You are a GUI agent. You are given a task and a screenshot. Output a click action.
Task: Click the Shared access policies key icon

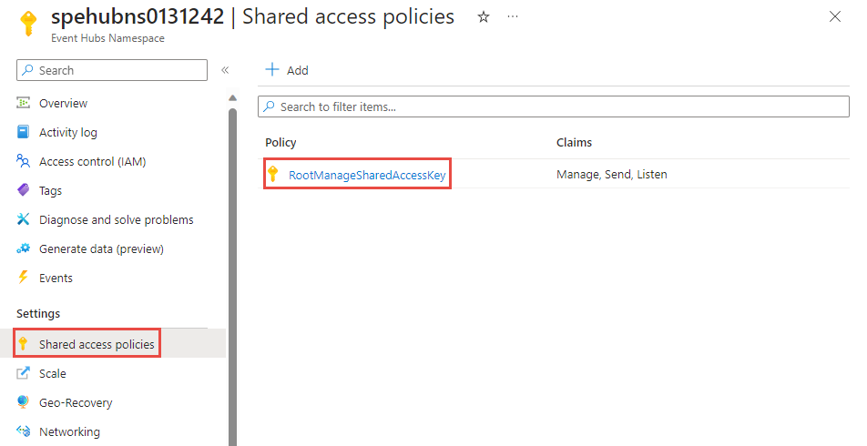click(x=23, y=344)
